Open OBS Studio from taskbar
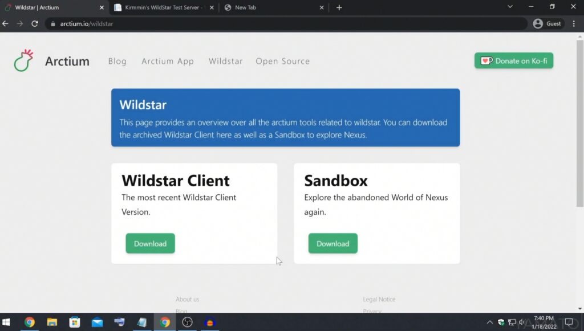The height and width of the screenshot is (331, 584). (x=187, y=322)
